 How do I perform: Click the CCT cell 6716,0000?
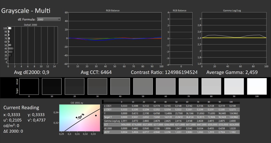click(x=137, y=125)
